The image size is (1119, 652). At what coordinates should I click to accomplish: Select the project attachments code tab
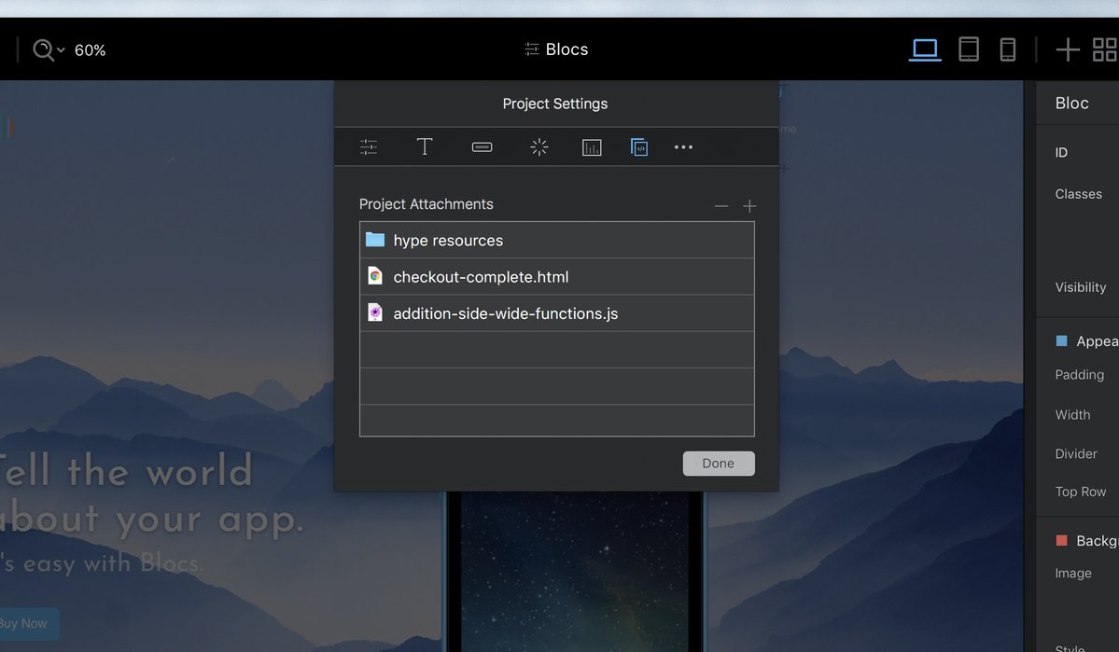point(639,147)
